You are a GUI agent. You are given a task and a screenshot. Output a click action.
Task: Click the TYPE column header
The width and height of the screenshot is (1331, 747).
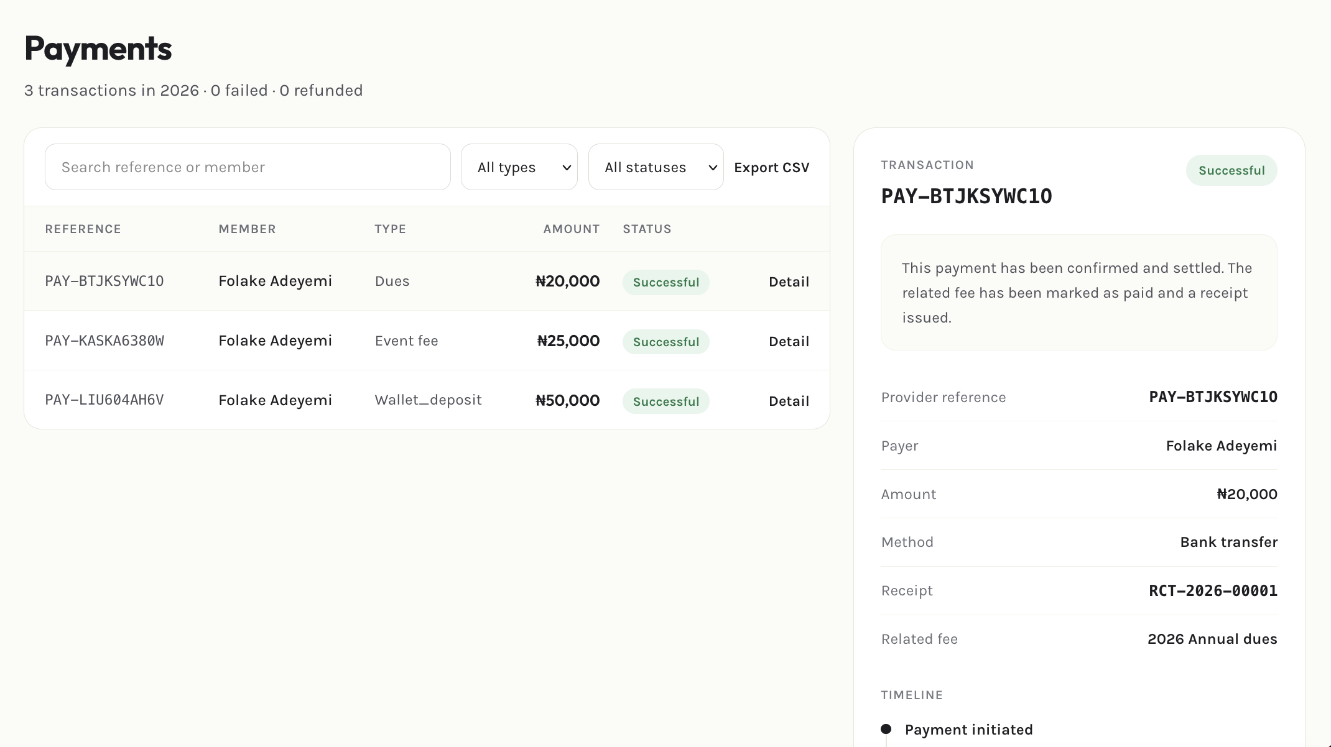(391, 229)
